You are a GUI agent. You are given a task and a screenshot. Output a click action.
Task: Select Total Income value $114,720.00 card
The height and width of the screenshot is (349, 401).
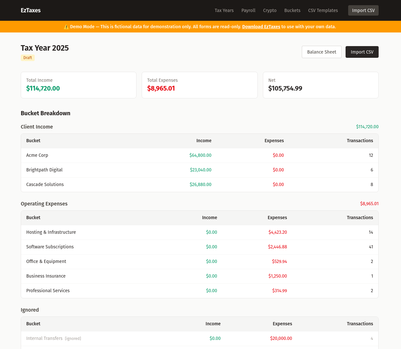point(78,85)
